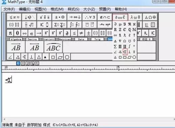Insert partial derivative from small bar
The height and width of the screenshot is (128, 175).
coord(67,33)
